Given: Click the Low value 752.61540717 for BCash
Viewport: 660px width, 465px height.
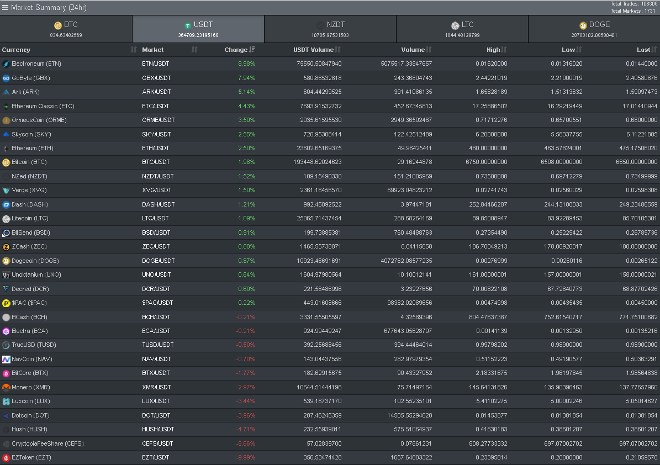Looking at the screenshot, I should 563,318.
